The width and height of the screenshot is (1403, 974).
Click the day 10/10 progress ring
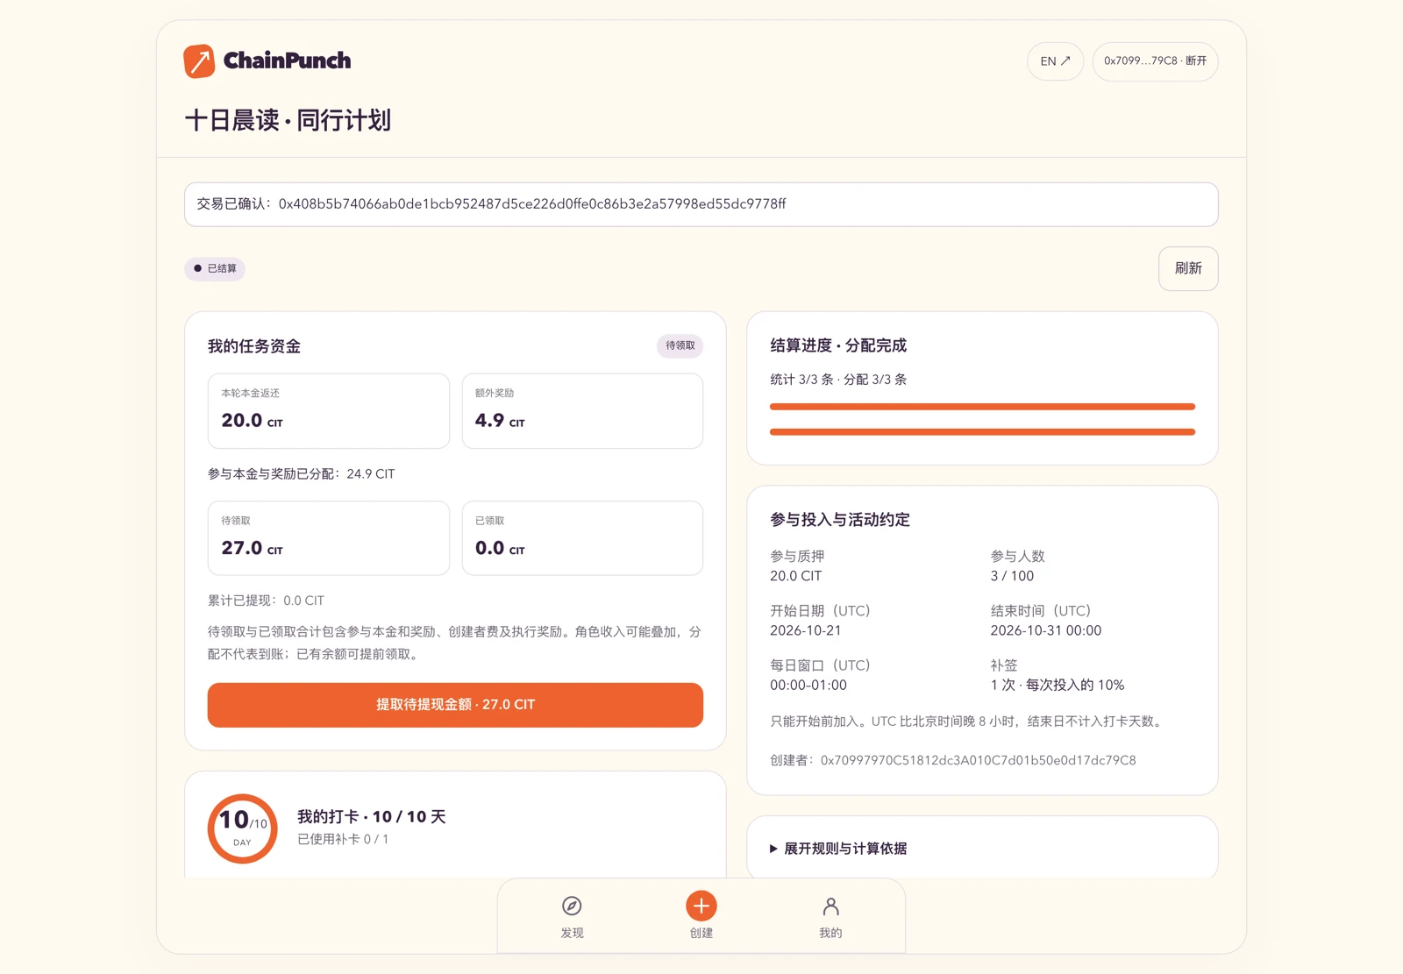(243, 828)
